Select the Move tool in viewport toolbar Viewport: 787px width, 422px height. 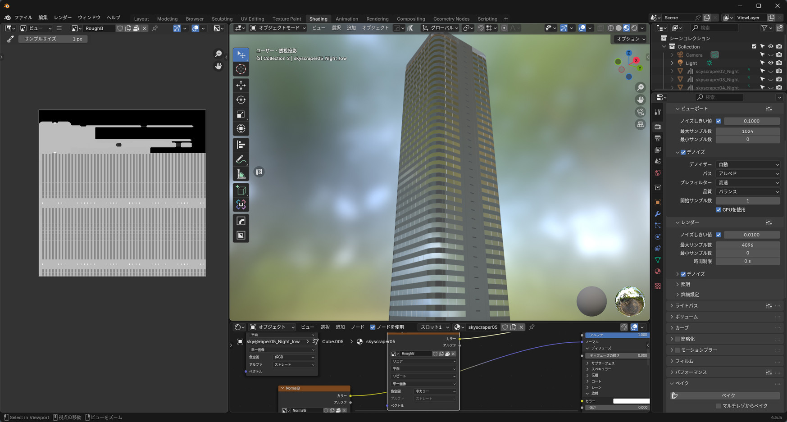pyautogui.click(x=241, y=85)
